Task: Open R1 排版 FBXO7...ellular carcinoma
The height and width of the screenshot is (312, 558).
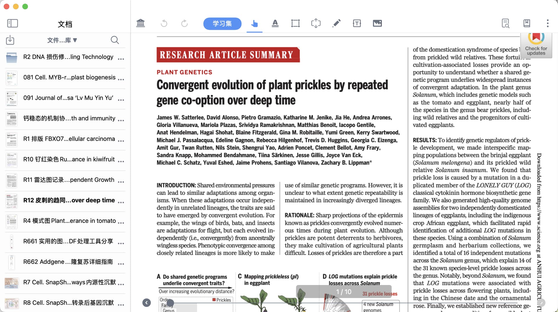Action: 65,139
